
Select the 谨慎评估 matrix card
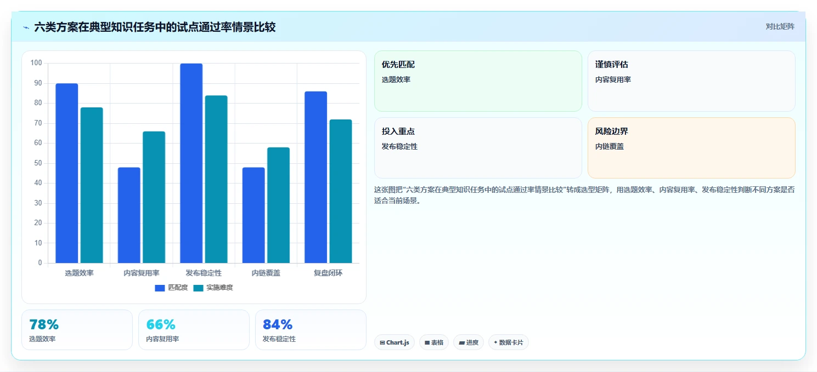pos(691,81)
